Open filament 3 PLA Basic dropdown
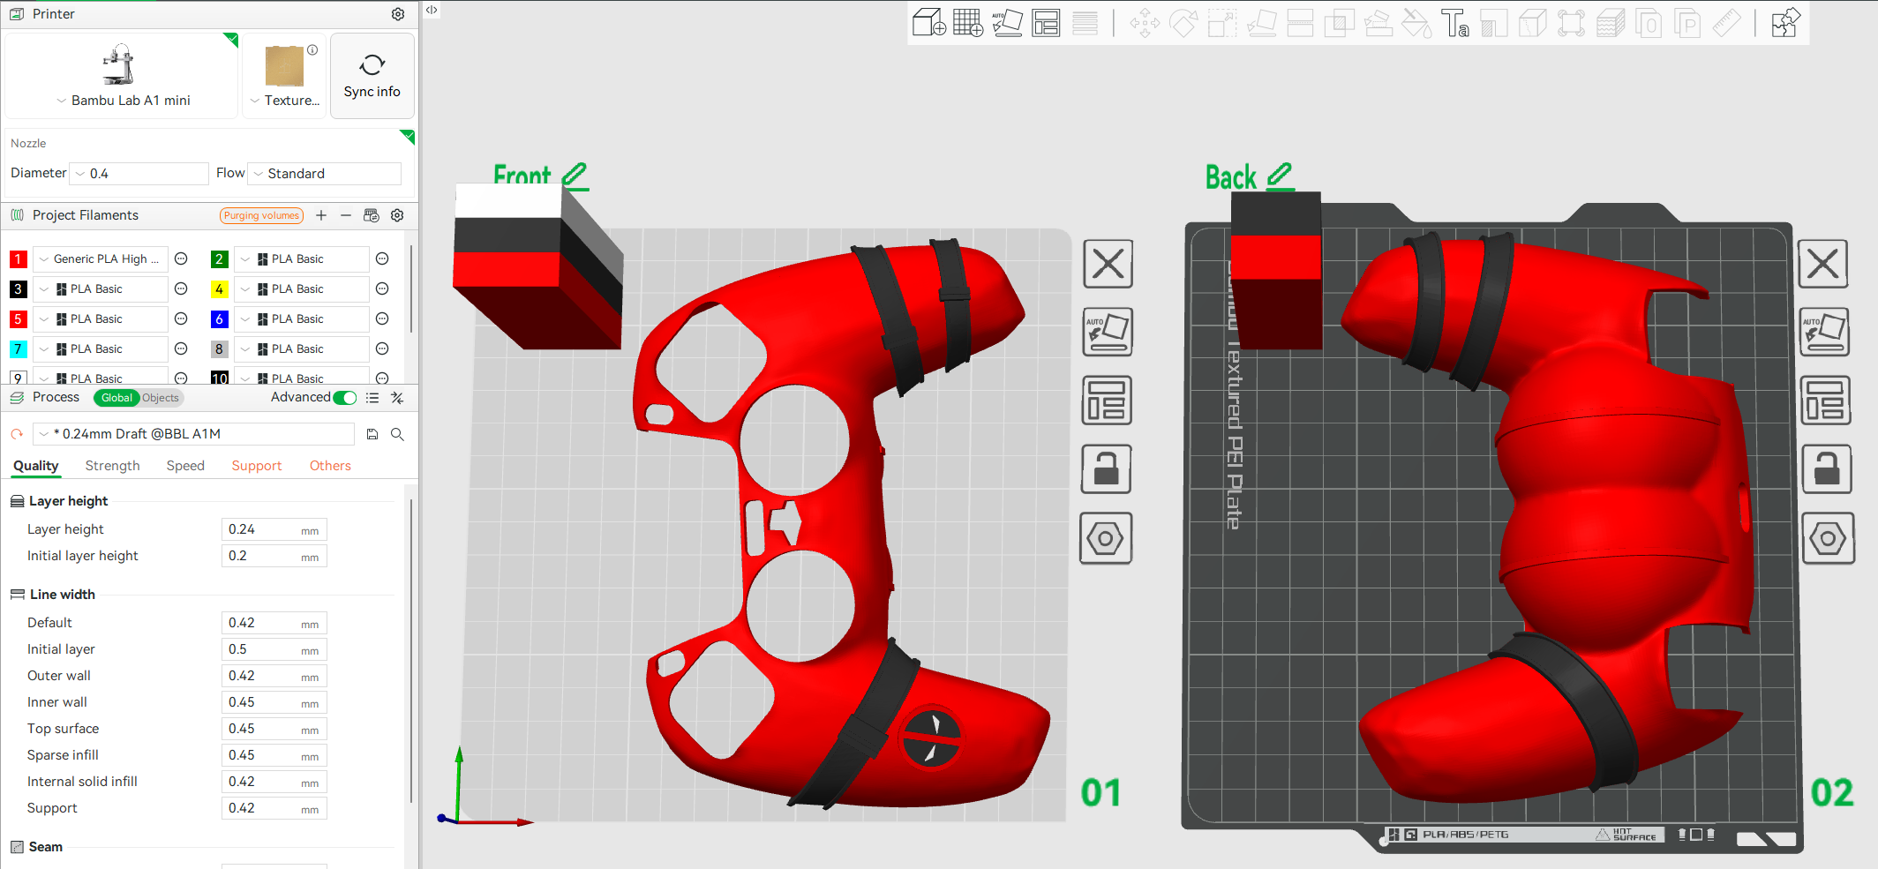Screen dimensions: 1878x869 (101, 288)
